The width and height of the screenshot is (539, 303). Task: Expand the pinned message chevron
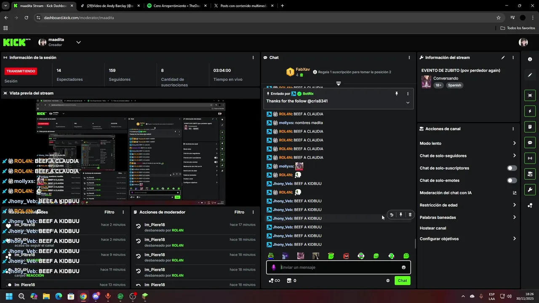coord(408,103)
